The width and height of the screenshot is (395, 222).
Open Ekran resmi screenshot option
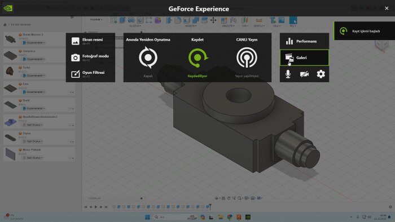90,41
